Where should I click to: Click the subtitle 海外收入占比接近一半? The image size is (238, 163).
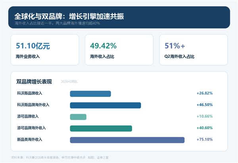pyautogui.click(x=33, y=23)
